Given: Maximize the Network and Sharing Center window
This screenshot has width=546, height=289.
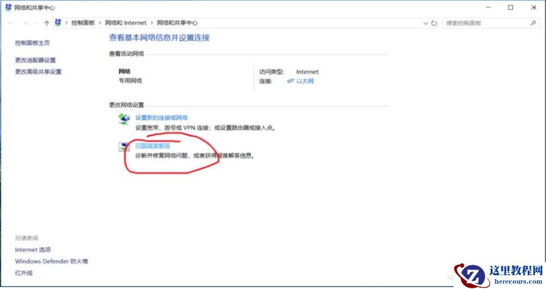Looking at the screenshot, I should coord(510,8).
